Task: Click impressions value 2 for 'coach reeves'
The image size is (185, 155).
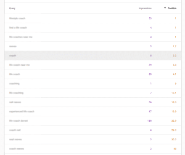Action: (151, 149)
